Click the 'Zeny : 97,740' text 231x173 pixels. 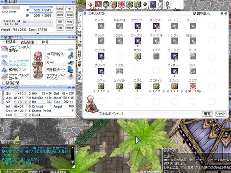click(x=38, y=30)
